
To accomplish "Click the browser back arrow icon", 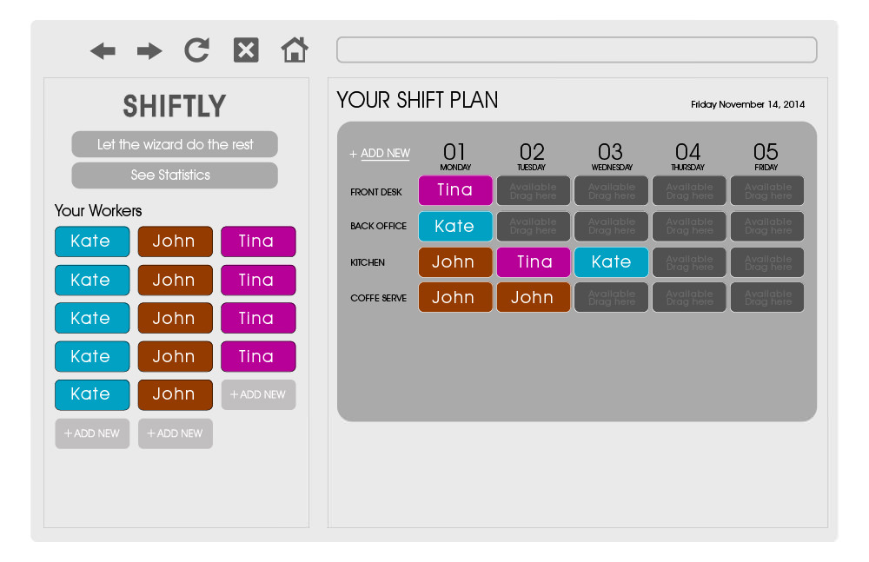I will 103,51.
